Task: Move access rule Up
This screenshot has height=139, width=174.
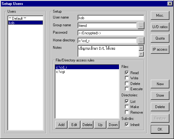Action: 100,125
